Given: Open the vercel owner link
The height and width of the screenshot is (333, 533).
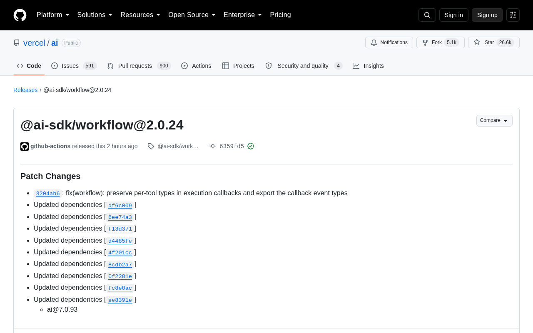Looking at the screenshot, I should 34,43.
